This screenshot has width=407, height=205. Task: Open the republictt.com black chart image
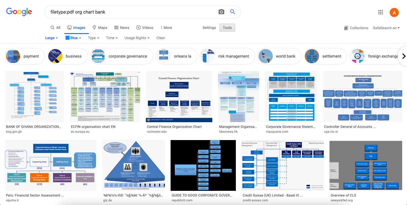[x=203, y=165]
